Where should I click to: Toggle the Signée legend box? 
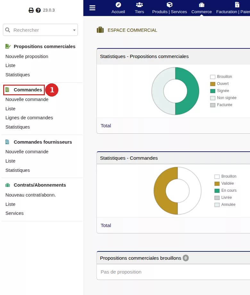213,91
